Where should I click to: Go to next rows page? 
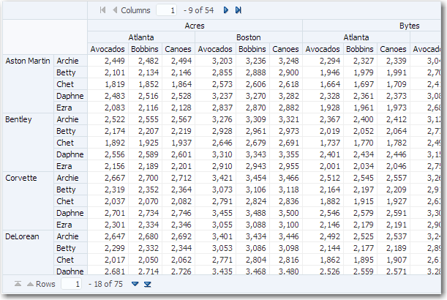pos(135,284)
